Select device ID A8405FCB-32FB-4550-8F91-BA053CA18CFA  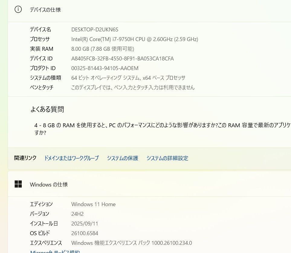coord(122,59)
